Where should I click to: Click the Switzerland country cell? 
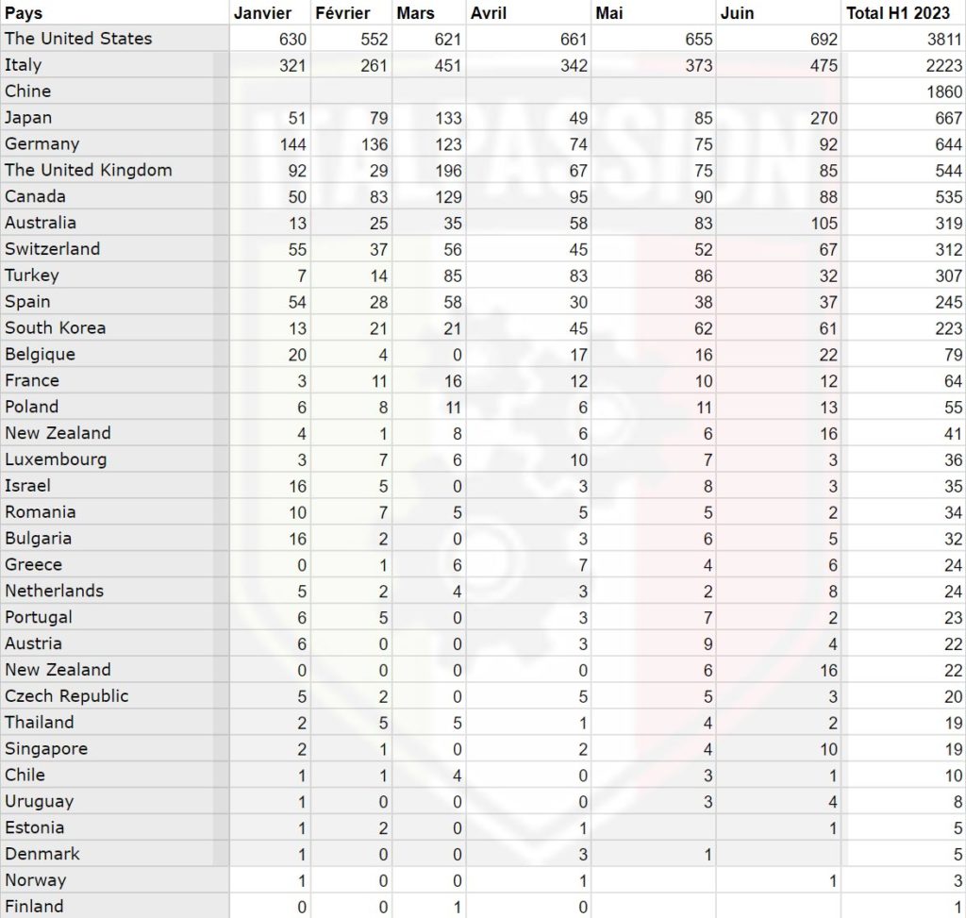point(52,249)
